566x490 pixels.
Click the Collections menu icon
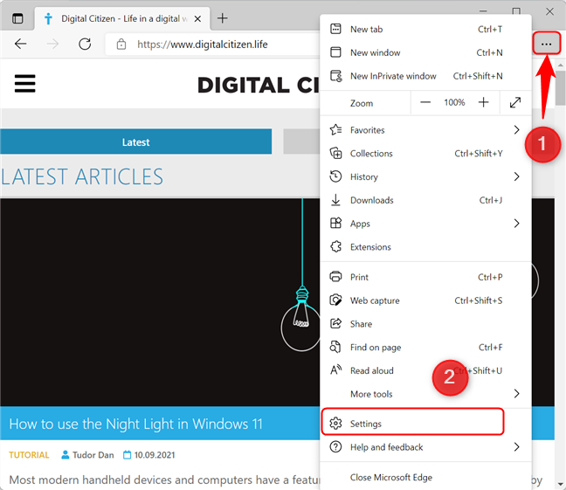pos(335,153)
